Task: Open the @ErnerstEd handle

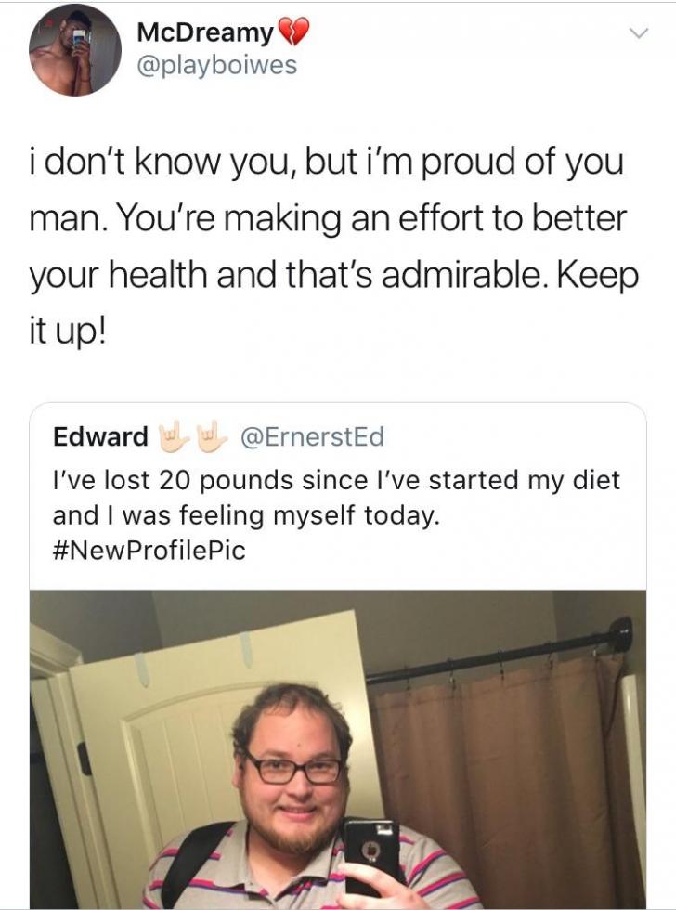Action: point(311,435)
